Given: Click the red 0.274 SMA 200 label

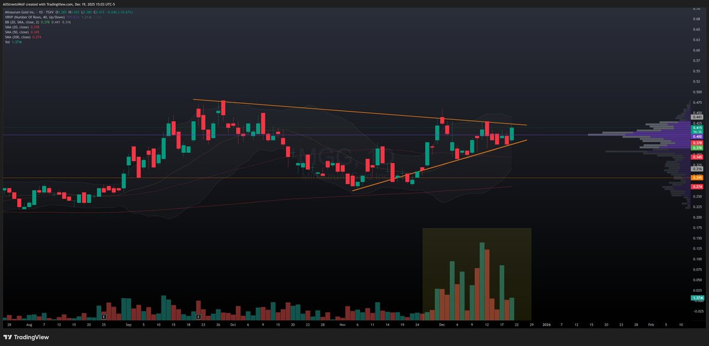Looking at the screenshot, I should tap(697, 187).
